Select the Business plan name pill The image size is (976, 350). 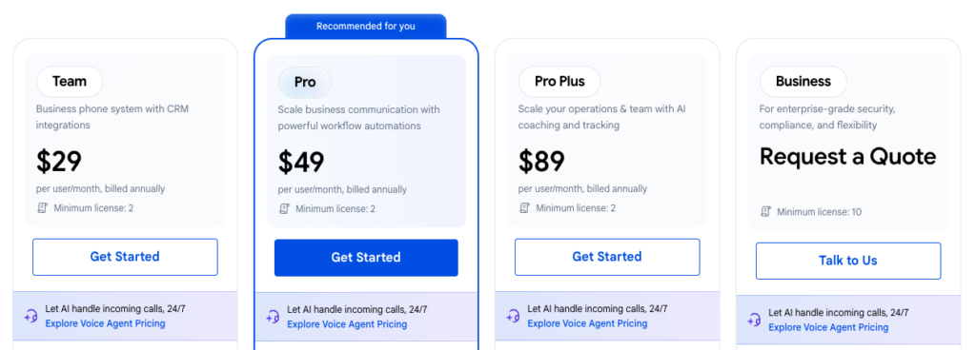pos(803,81)
